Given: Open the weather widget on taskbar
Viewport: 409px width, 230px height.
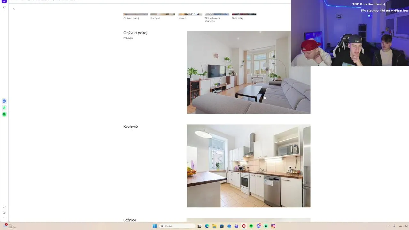Looking at the screenshot, I should 10,226.
